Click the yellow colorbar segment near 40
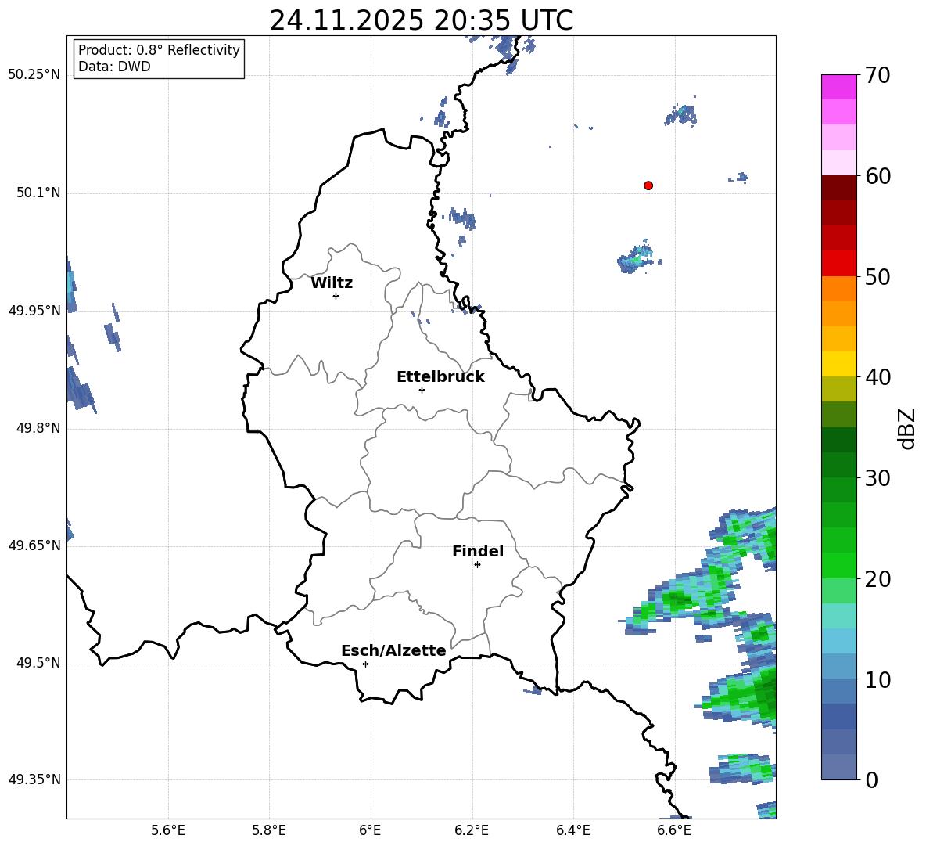 (x=838, y=363)
